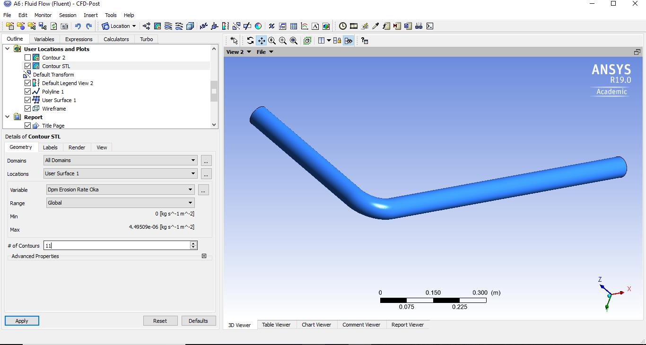646x345 pixels.
Task: Click the Fit View icon
Action: (x=294, y=41)
